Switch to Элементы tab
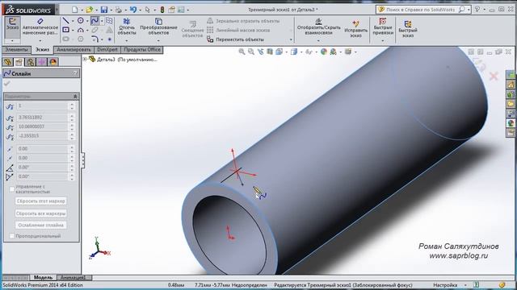The width and height of the screenshot is (517, 290). click(16, 50)
